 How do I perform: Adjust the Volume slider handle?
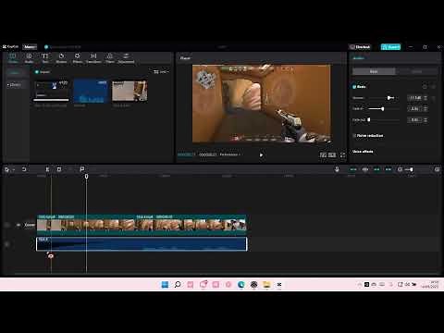pos(389,98)
